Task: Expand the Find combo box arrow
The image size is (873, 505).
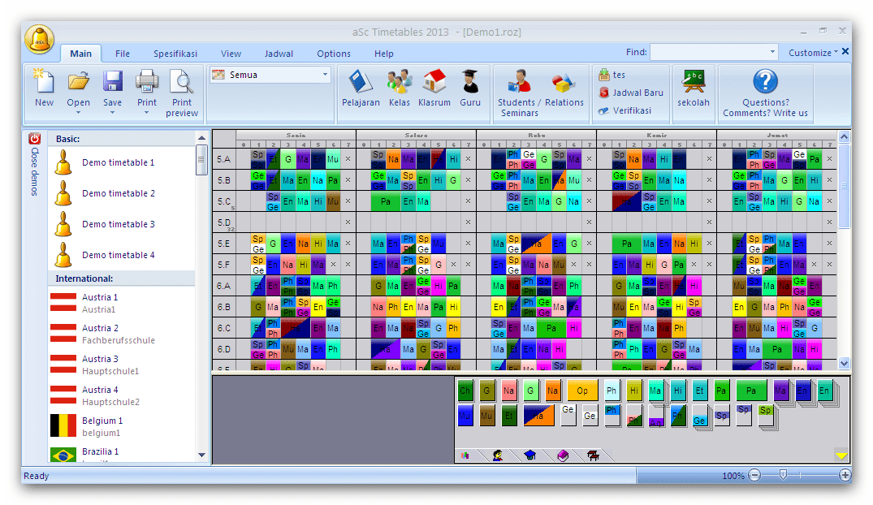Action: (x=772, y=52)
